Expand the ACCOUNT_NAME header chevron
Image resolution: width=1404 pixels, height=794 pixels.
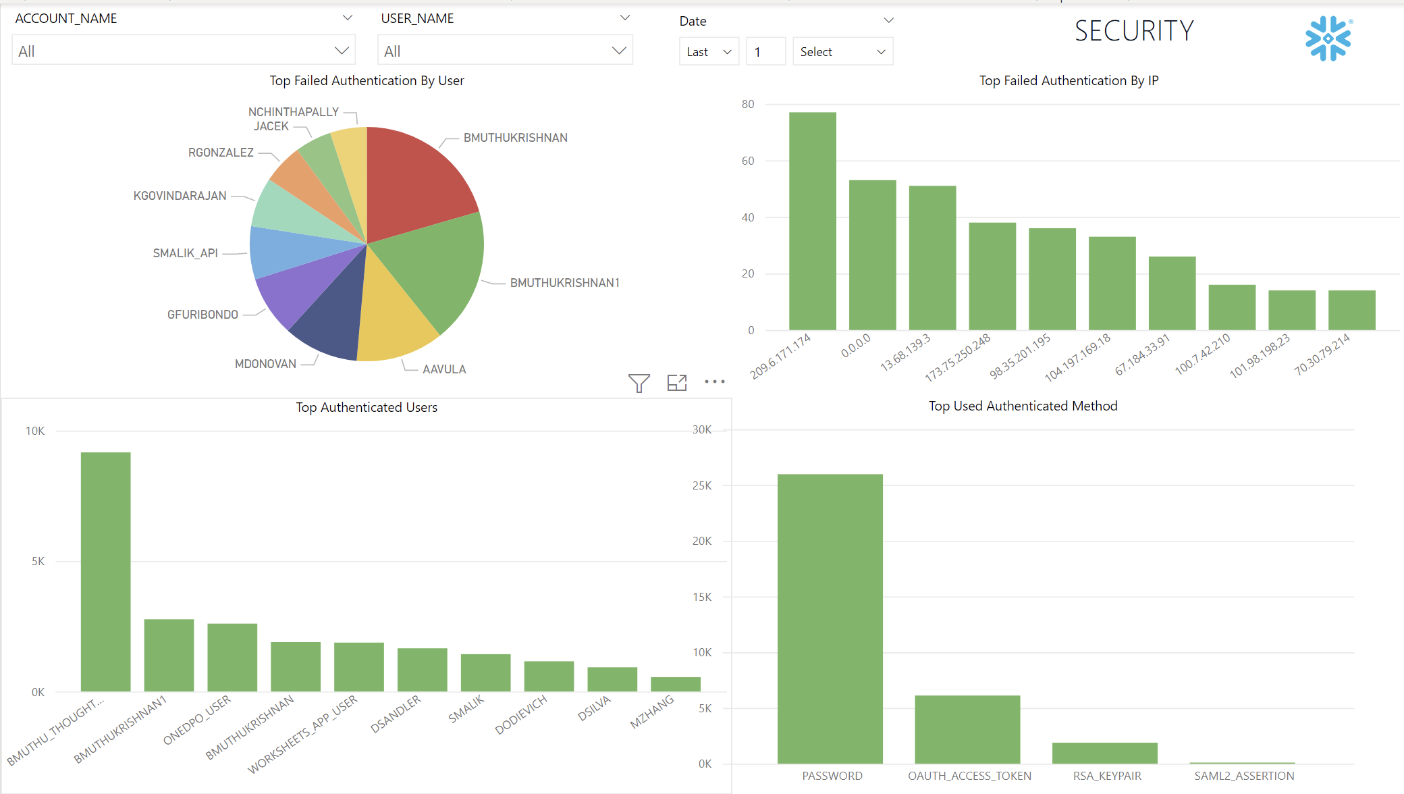[348, 18]
